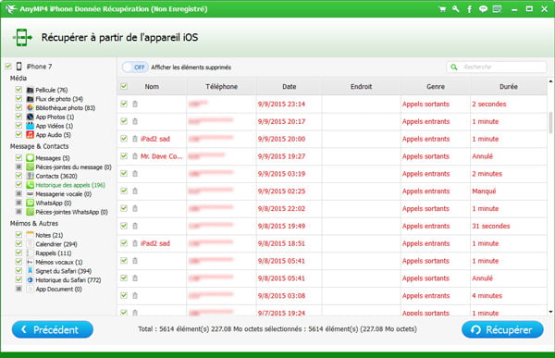Screen dimensions: 555x358
Task: Click the Bibliothèque photo icon
Action: click(x=31, y=107)
